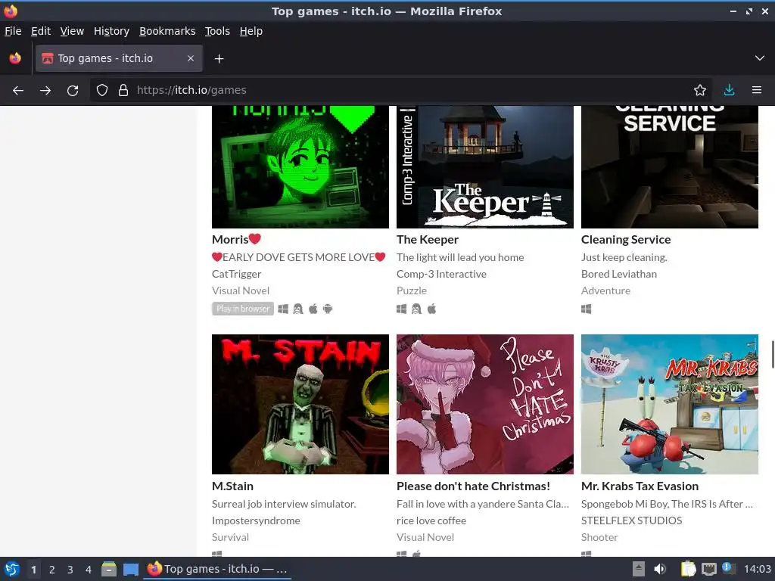Go forward to next page
Screen dimensions: 775x581
pos(45,91)
